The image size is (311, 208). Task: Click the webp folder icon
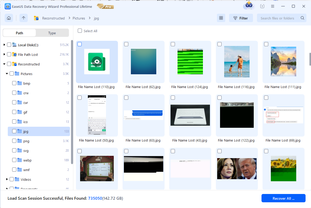(x=20, y=160)
